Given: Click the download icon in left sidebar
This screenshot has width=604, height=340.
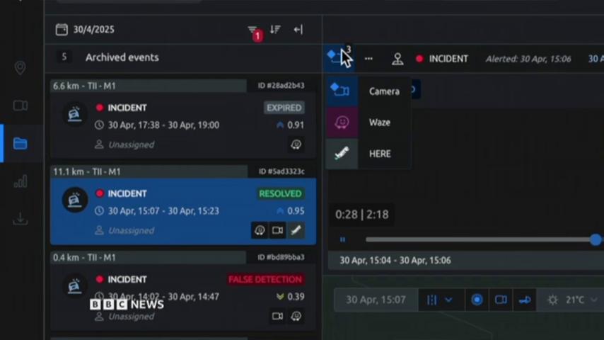Looking at the screenshot, I should tap(21, 219).
